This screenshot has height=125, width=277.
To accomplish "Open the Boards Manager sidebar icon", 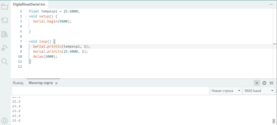I will pos(5,20).
